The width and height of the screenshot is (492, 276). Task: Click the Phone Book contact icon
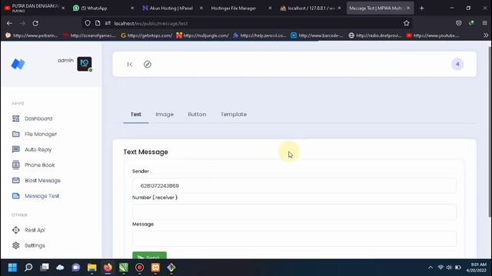[x=15, y=165]
